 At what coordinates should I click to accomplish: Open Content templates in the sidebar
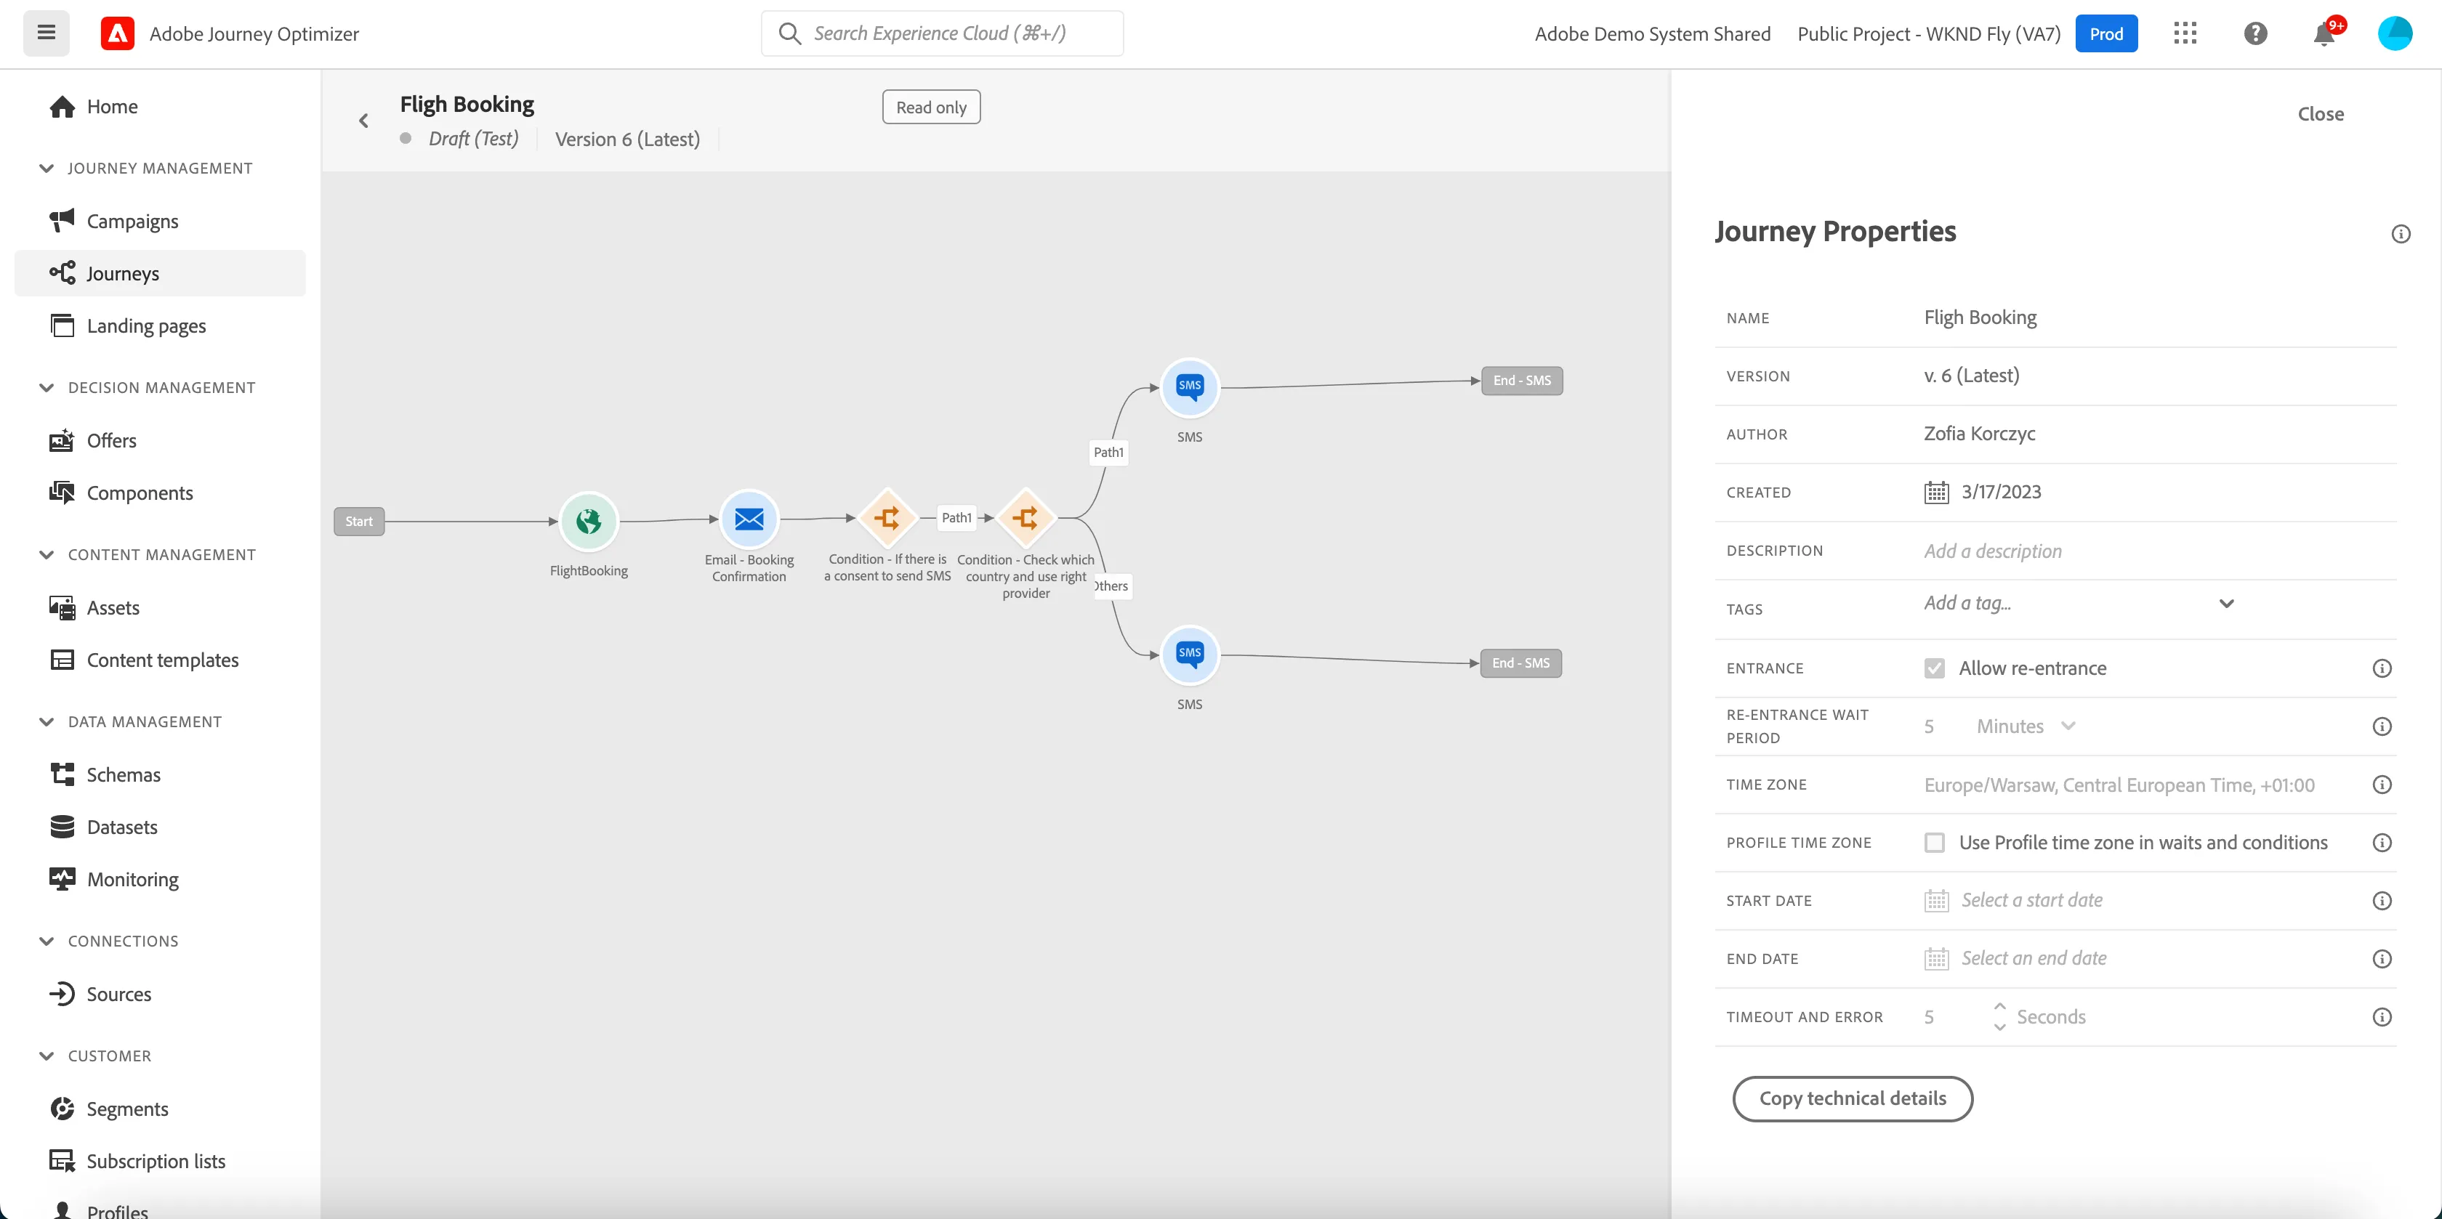(x=160, y=660)
